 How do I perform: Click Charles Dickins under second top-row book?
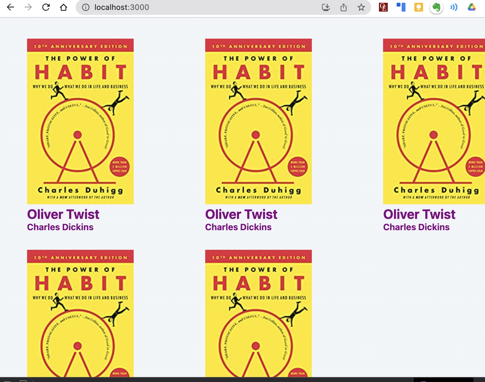[x=238, y=227]
